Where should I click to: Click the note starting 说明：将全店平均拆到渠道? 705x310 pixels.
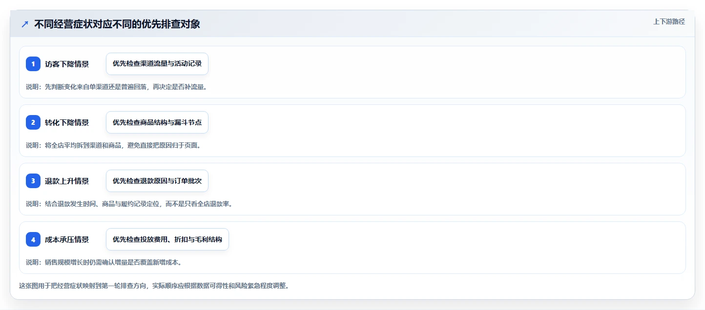[x=113, y=145]
